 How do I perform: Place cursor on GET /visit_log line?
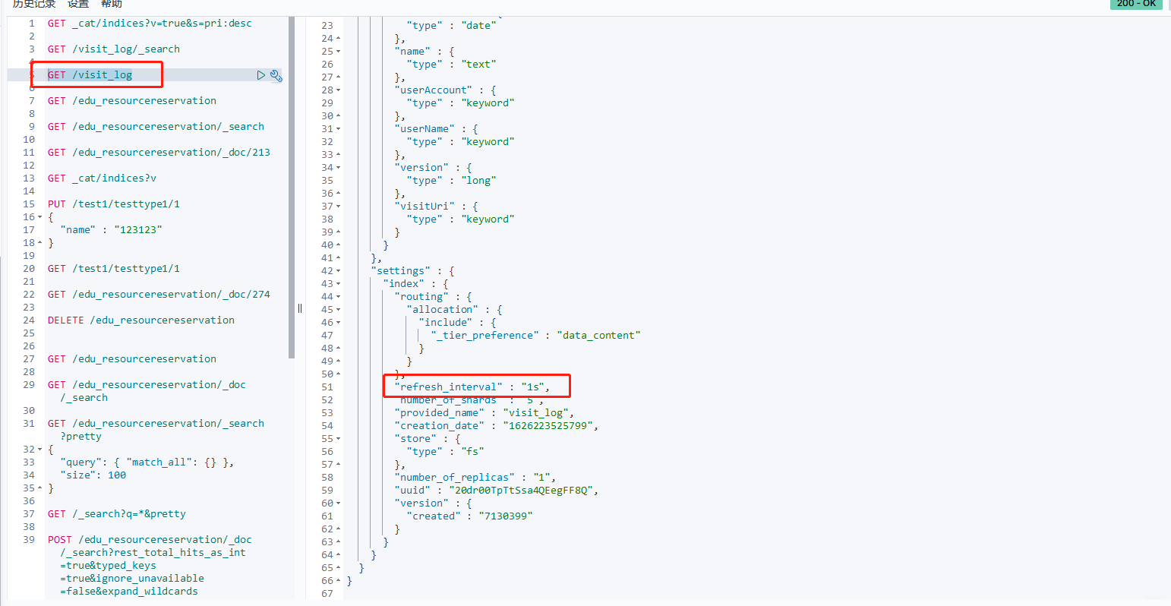click(90, 75)
